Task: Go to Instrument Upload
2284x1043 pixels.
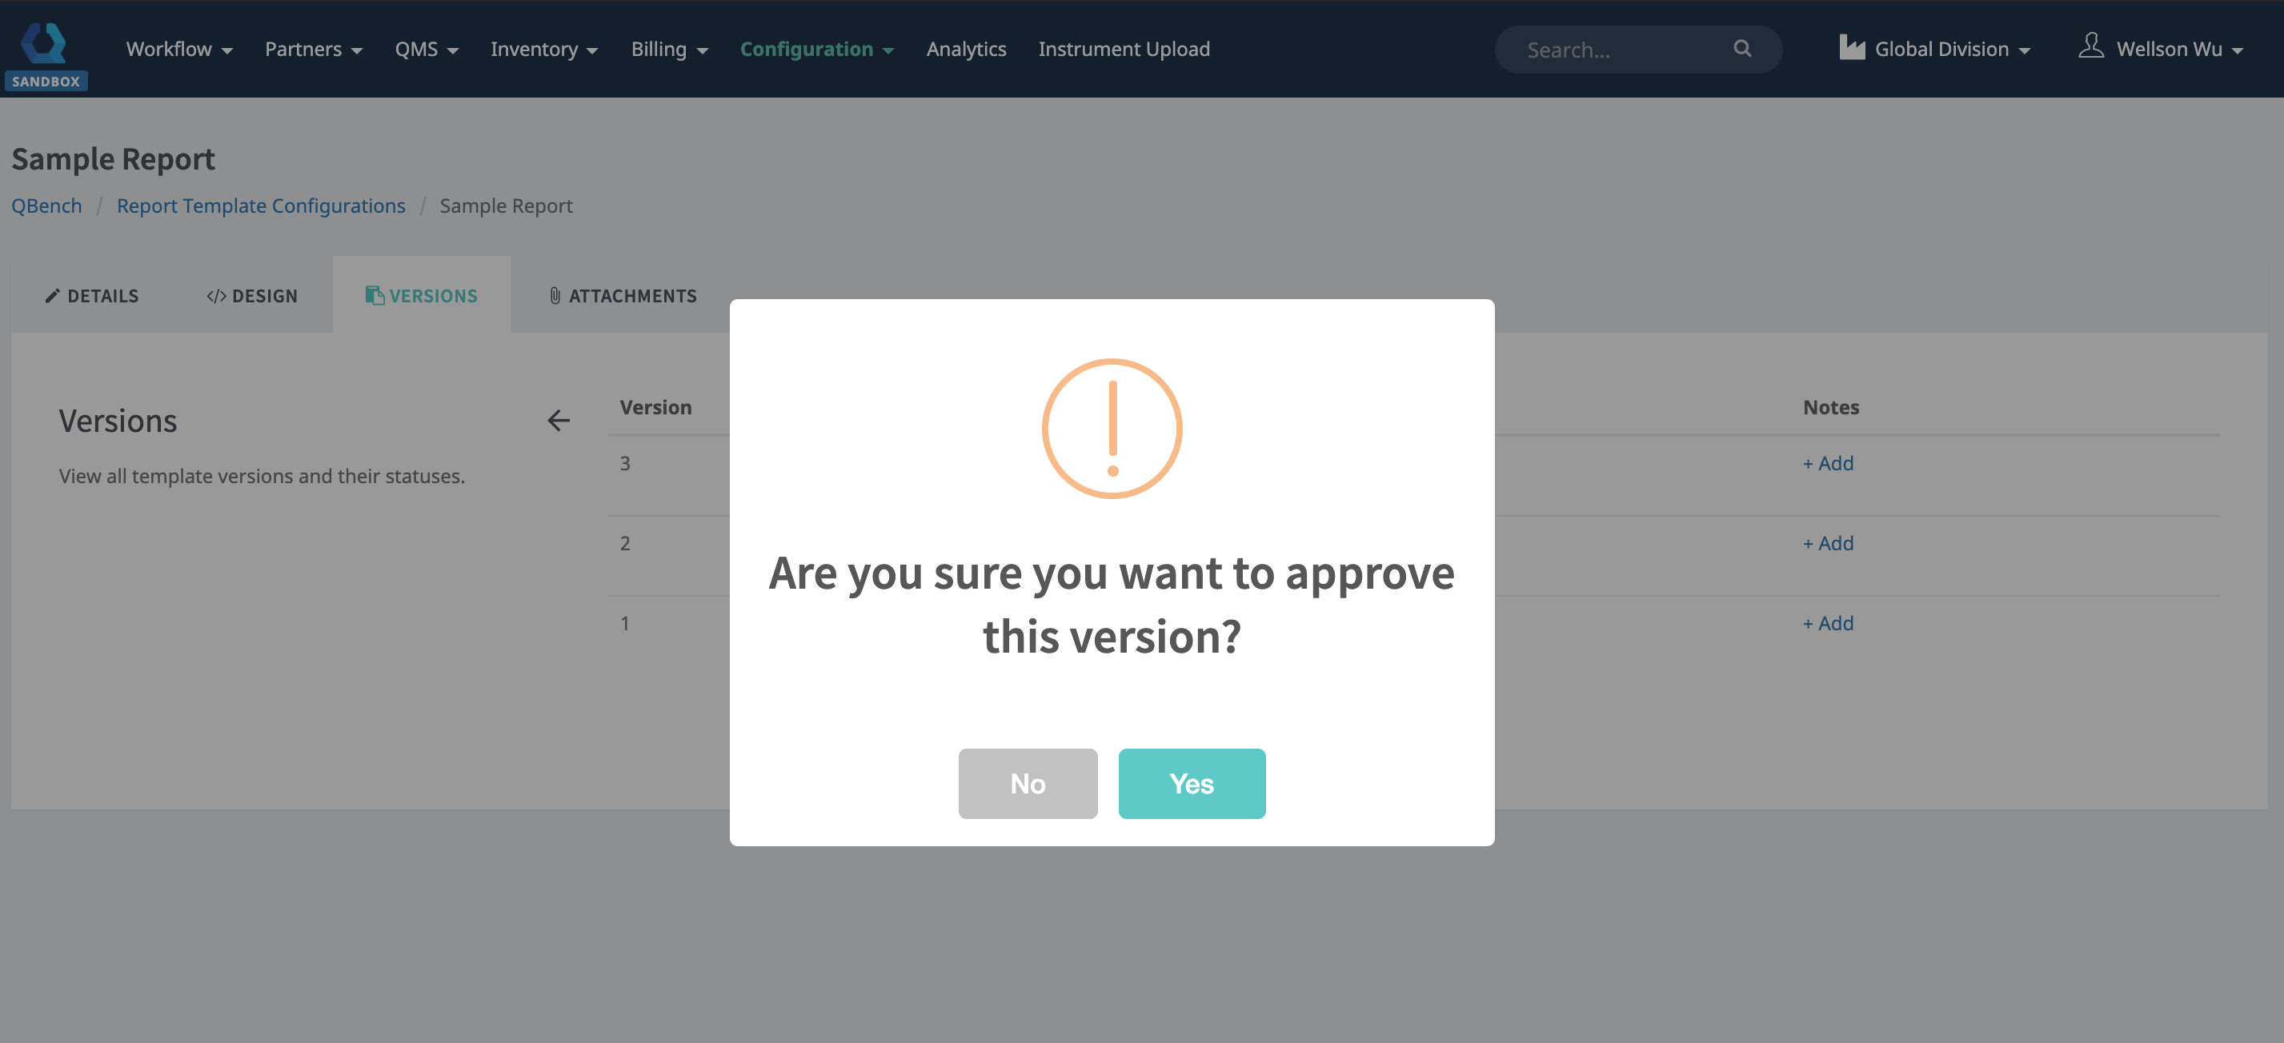Action: pos(1124,50)
